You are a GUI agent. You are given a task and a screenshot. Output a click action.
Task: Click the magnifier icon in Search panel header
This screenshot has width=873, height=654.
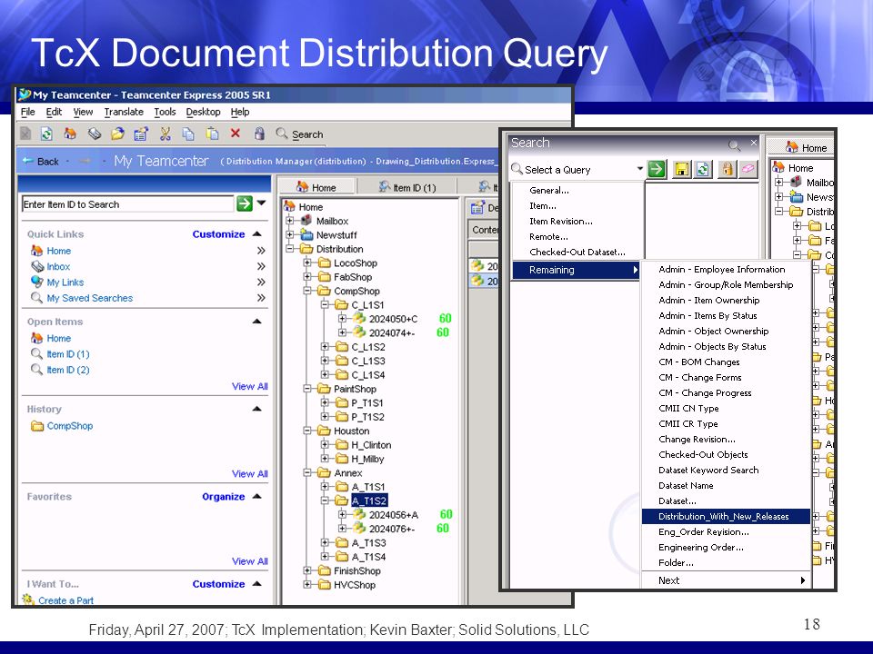coord(735,145)
